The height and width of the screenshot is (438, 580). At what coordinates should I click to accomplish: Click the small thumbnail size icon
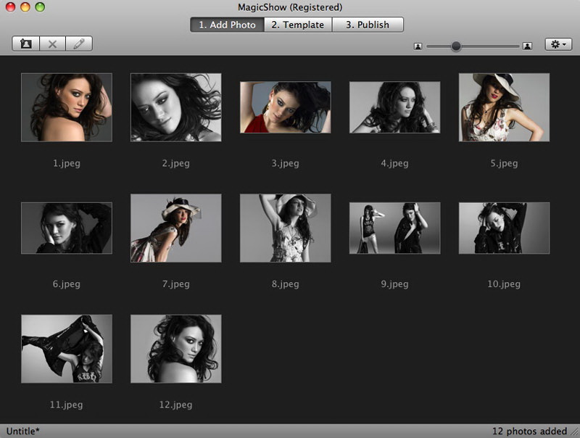tap(418, 46)
